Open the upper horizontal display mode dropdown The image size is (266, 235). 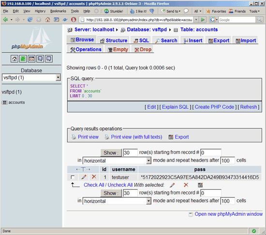click(117, 161)
